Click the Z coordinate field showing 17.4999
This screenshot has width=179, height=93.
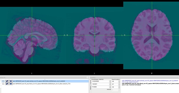click(x=100, y=87)
